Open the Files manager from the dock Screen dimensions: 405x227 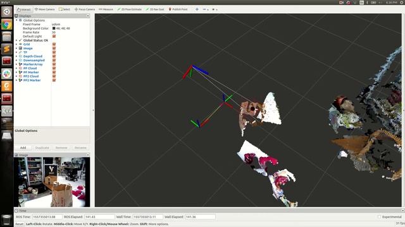click(7, 37)
